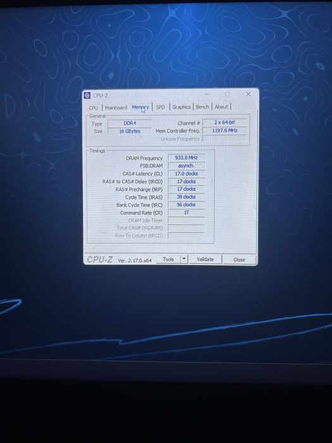
Task: Click the Validate button
Action: pyautogui.click(x=206, y=259)
